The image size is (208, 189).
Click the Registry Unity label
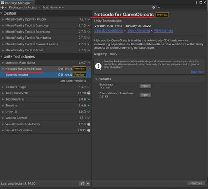[106, 54]
